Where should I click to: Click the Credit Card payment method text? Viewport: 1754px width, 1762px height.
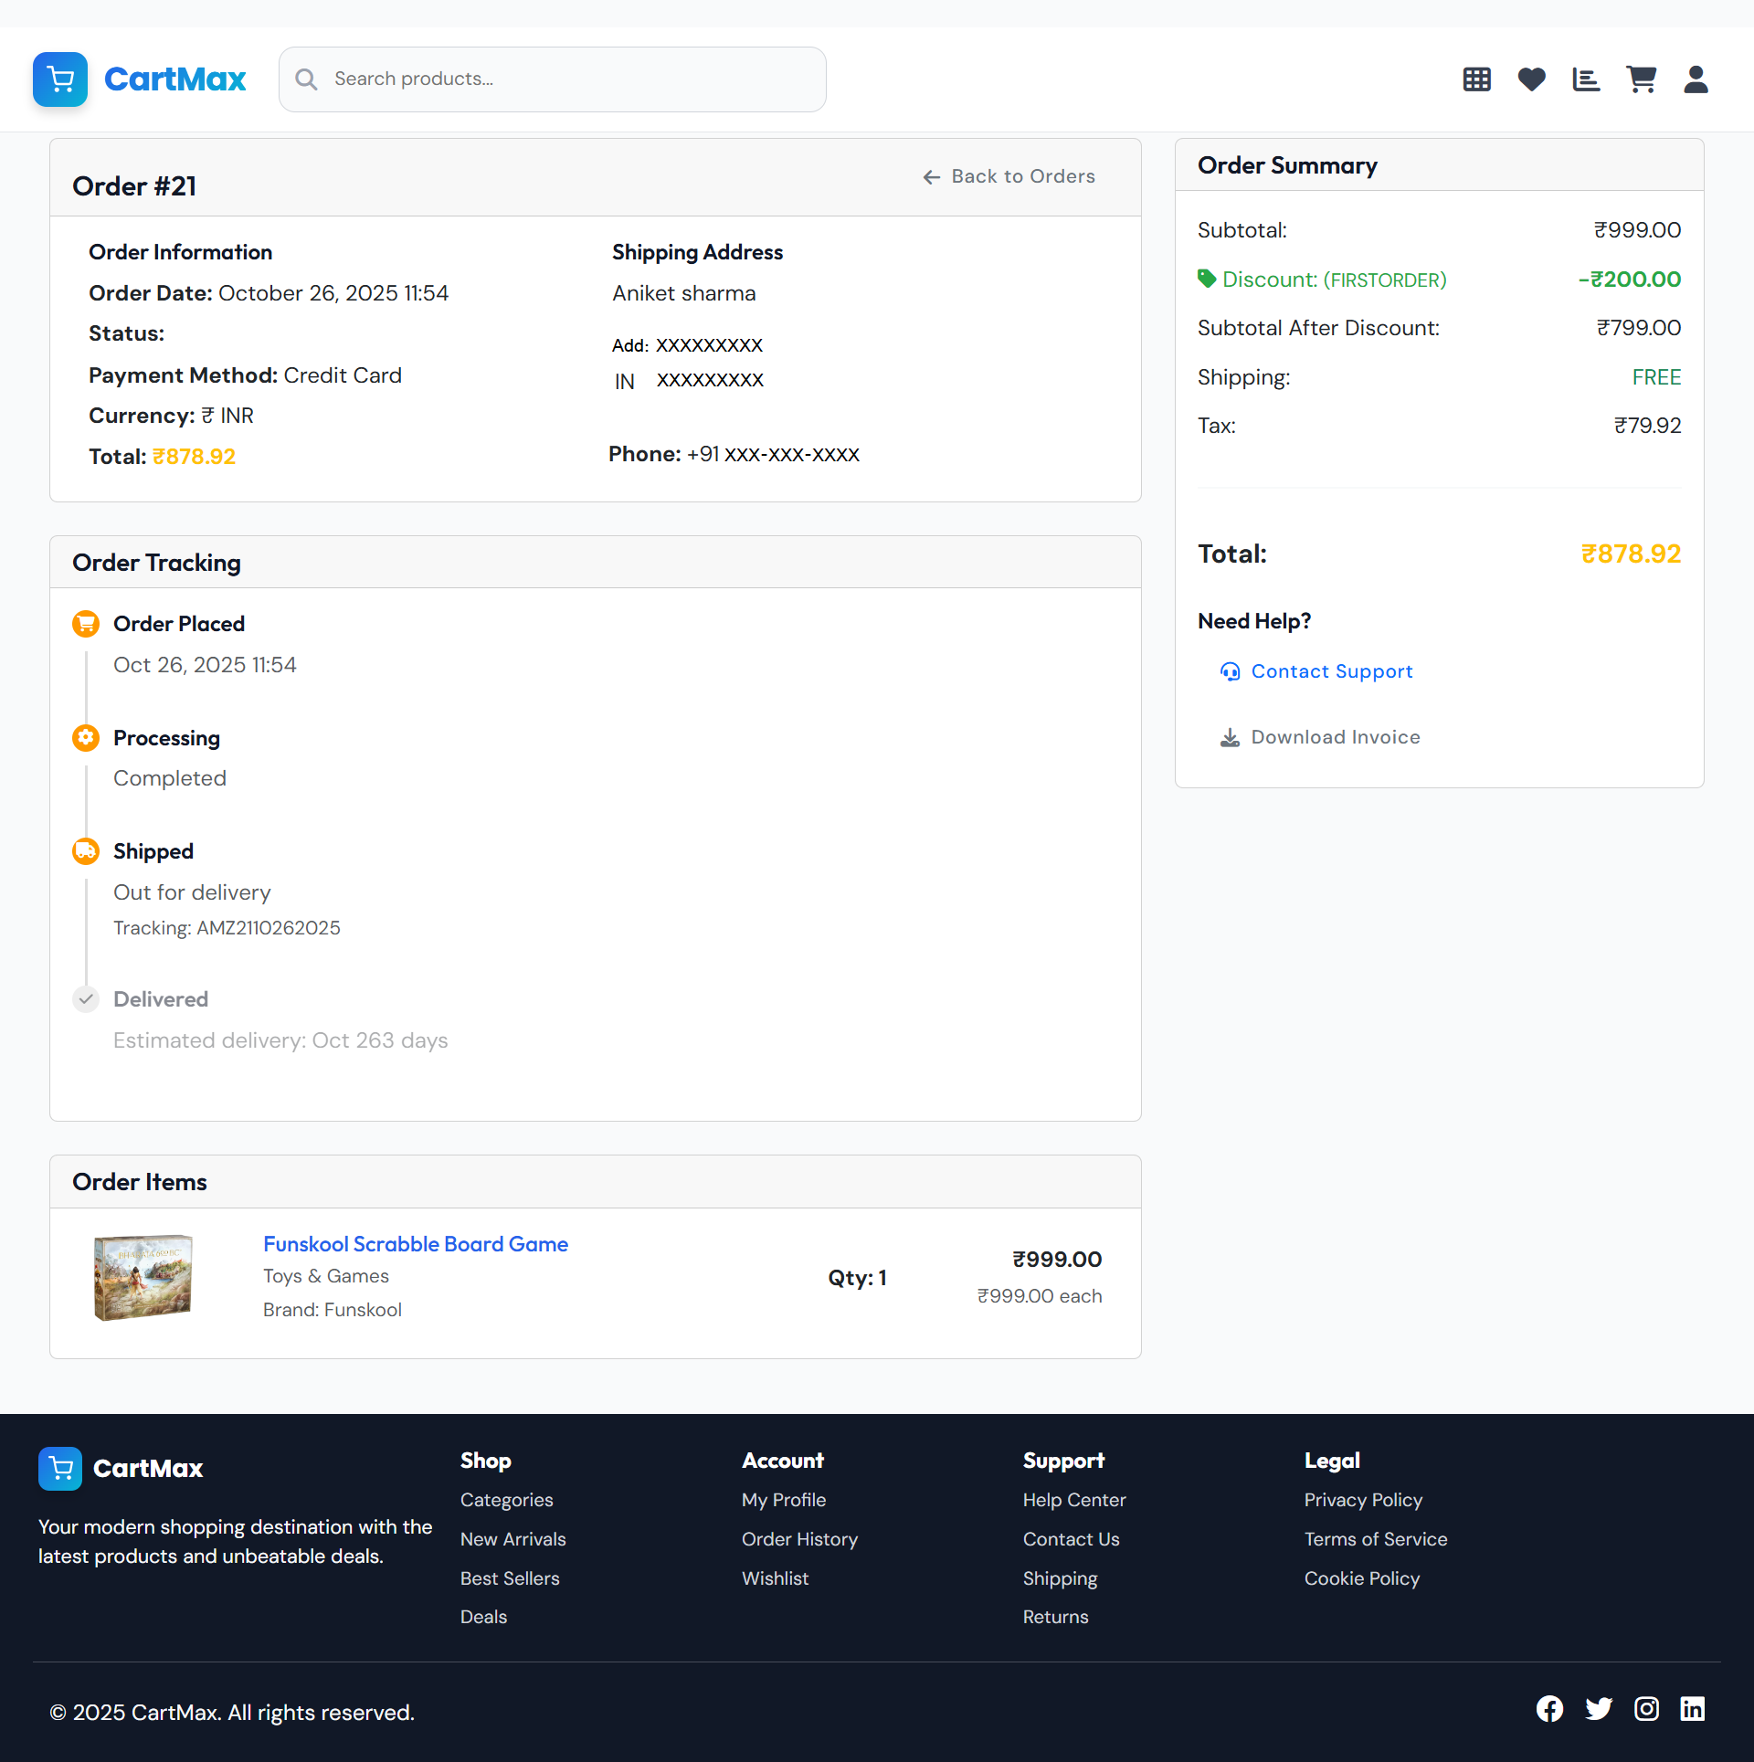click(x=343, y=376)
